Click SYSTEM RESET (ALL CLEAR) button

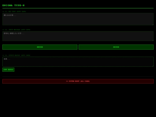click(78, 81)
